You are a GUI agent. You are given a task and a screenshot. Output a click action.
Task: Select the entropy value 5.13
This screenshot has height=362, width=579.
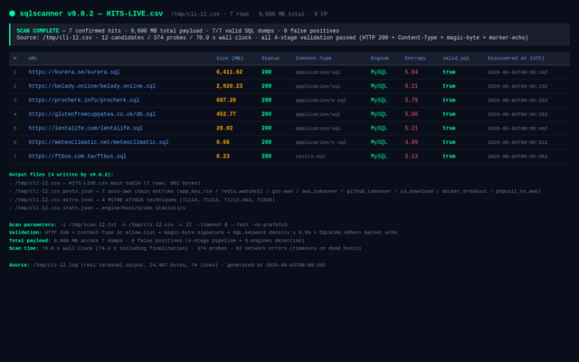[x=411, y=157]
